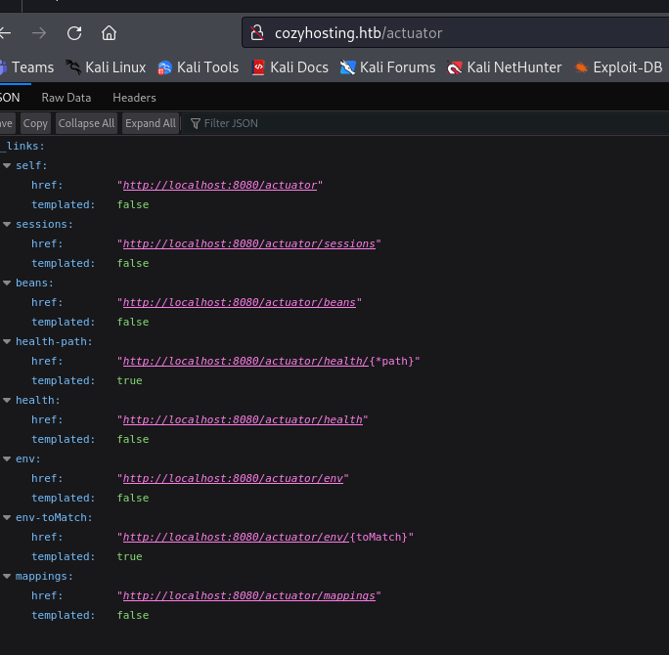Switch to the Headers tab
669x655 pixels.
point(134,98)
